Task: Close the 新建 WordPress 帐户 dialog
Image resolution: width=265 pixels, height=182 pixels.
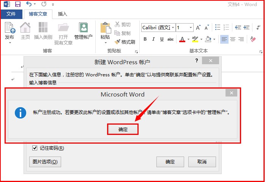Action: pyautogui.click(x=211, y=60)
